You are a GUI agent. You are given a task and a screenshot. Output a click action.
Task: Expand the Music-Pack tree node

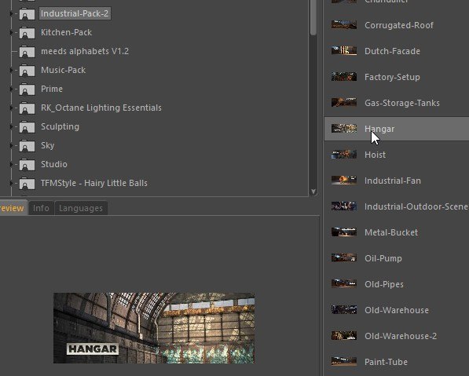coord(11,70)
